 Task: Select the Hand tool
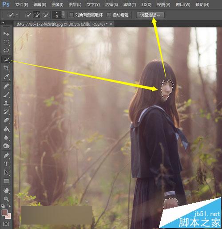(x=6, y=190)
